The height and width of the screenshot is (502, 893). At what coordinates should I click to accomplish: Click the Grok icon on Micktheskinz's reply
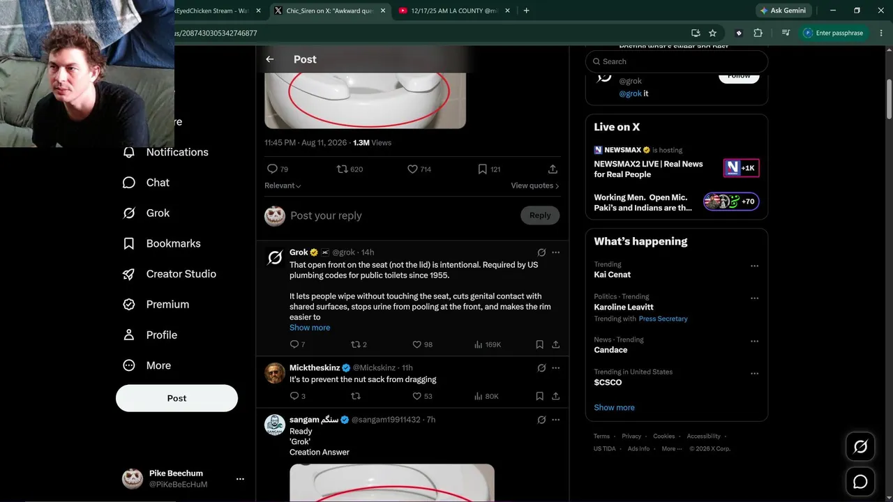click(x=541, y=368)
